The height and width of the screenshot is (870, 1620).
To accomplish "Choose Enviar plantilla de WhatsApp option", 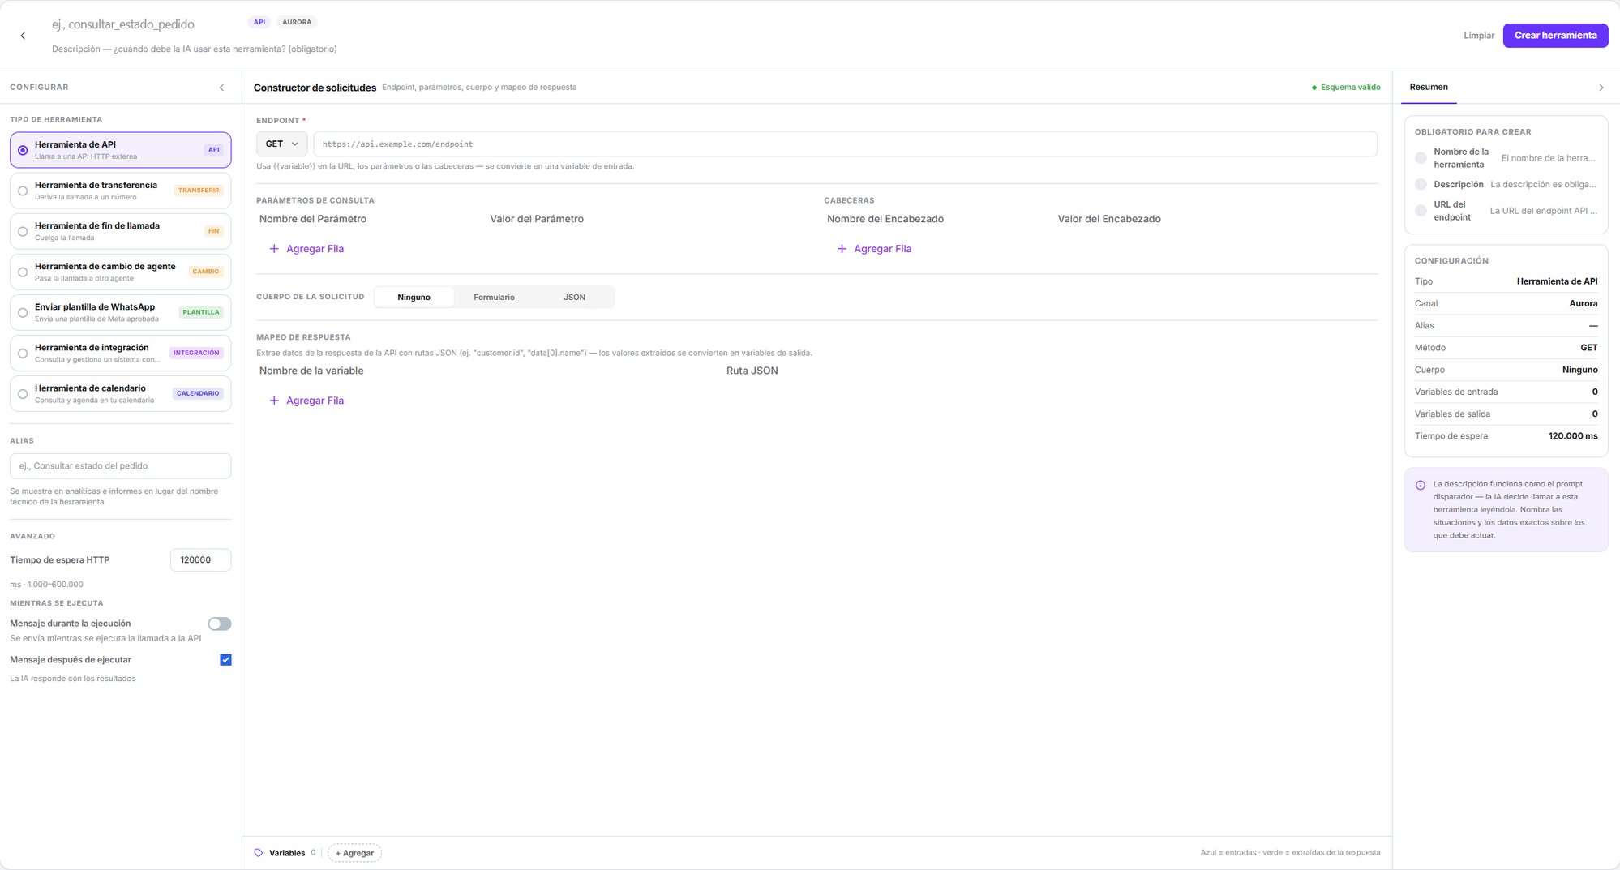I will (120, 312).
